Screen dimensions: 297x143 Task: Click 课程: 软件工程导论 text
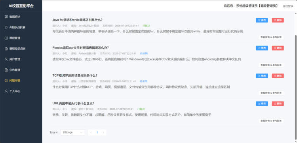click(82, 109)
